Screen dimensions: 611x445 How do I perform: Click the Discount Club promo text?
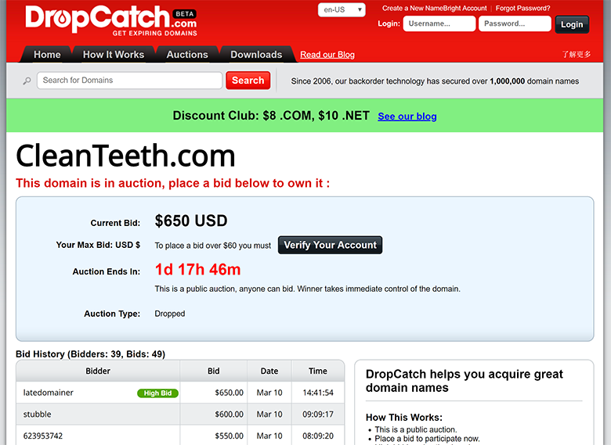click(271, 116)
